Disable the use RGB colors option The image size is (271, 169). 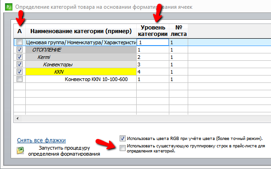[122, 139]
